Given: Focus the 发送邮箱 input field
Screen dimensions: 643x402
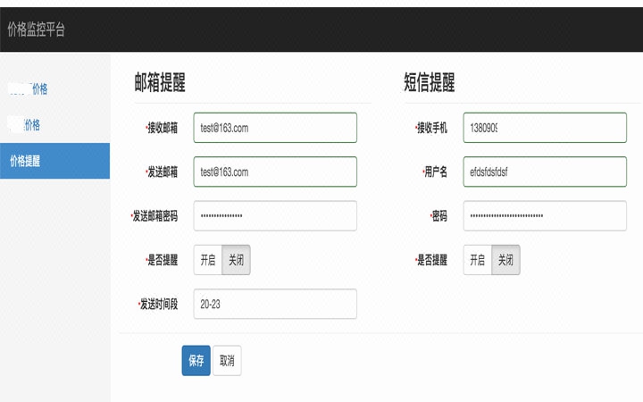Looking at the screenshot, I should pos(275,172).
